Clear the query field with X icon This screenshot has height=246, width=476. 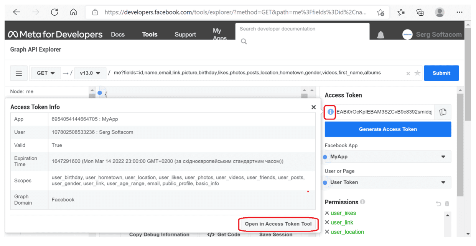click(408, 73)
